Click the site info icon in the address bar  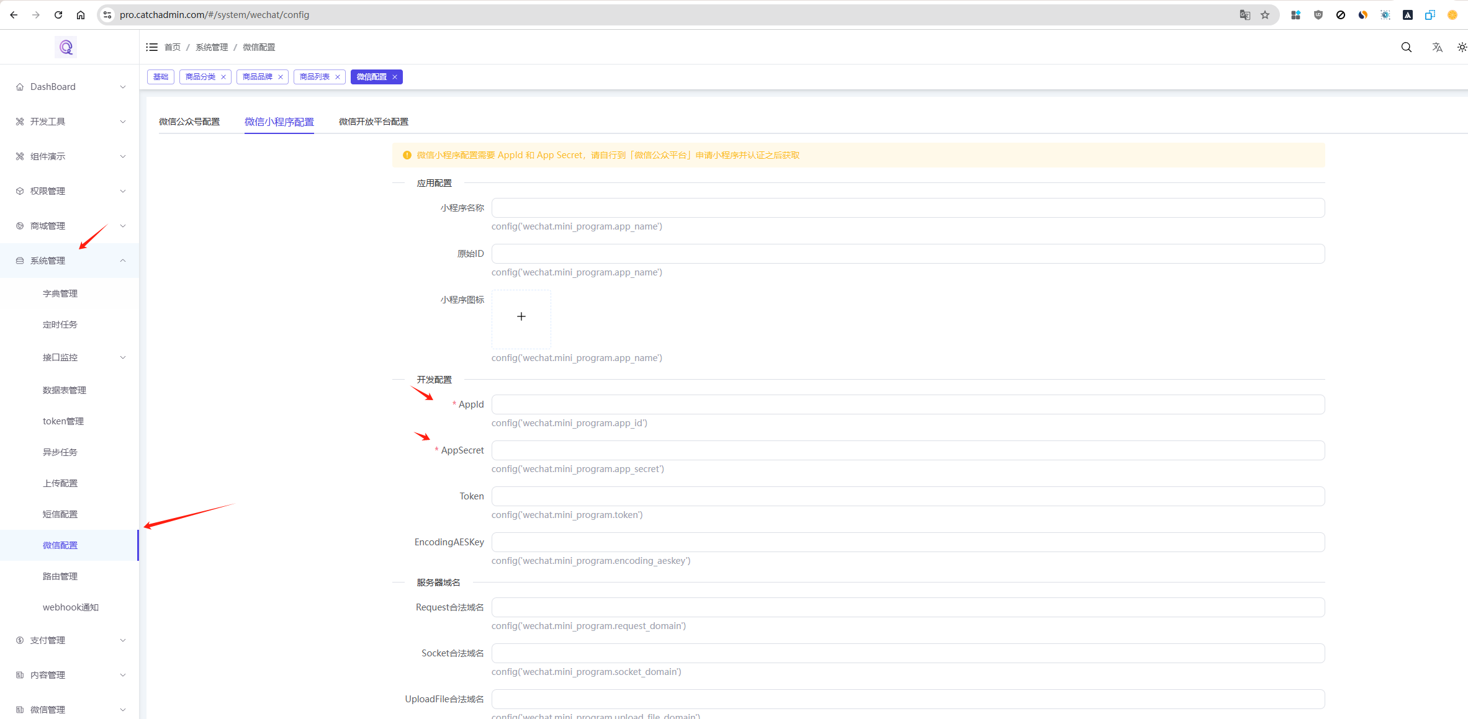[x=107, y=15]
